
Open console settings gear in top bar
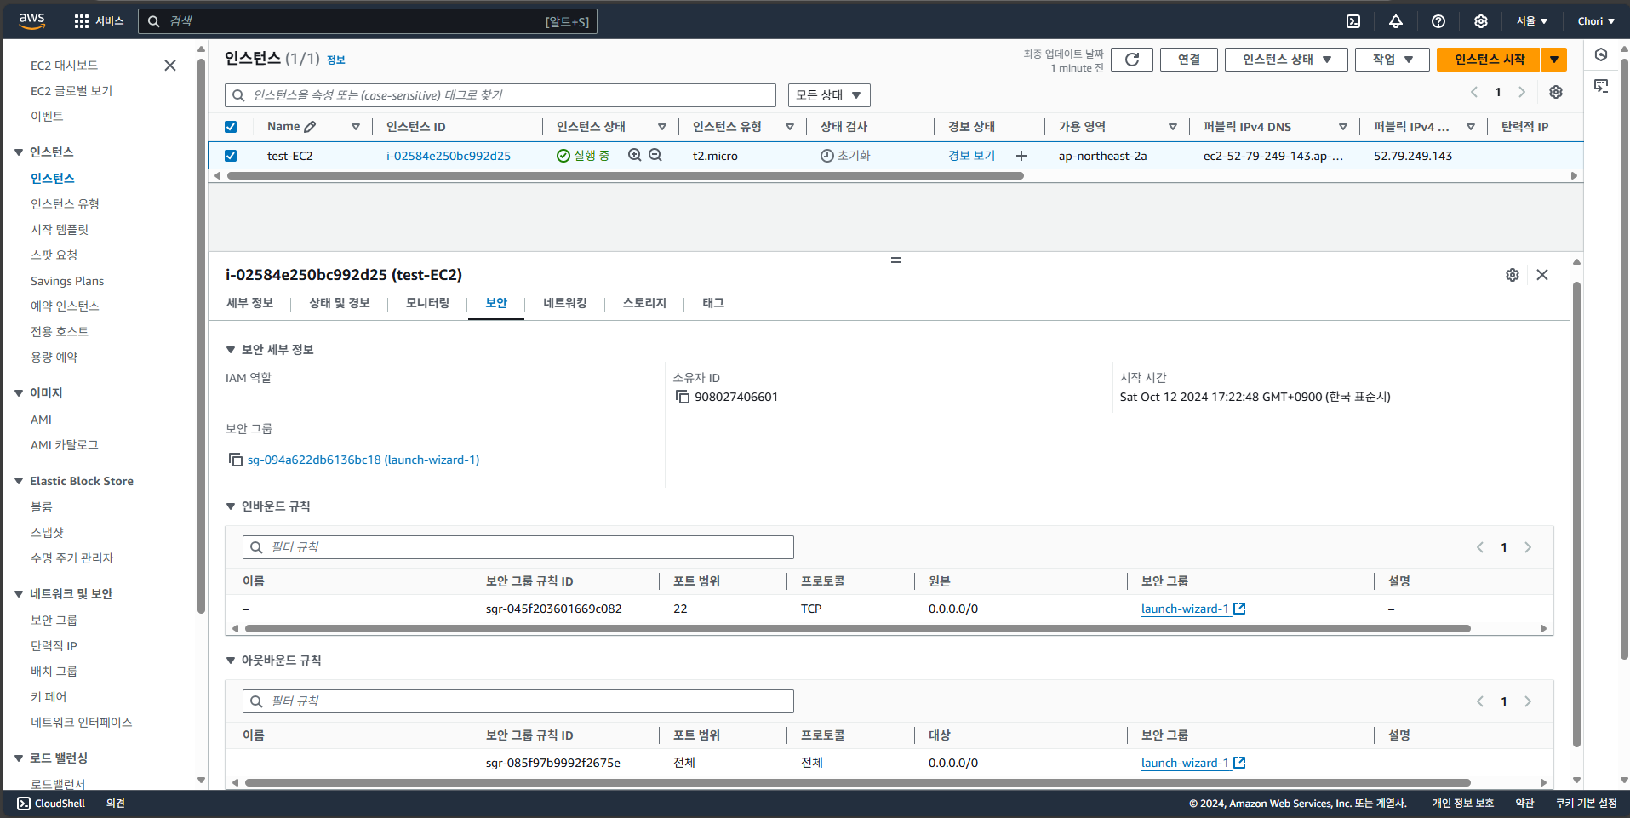(1481, 21)
